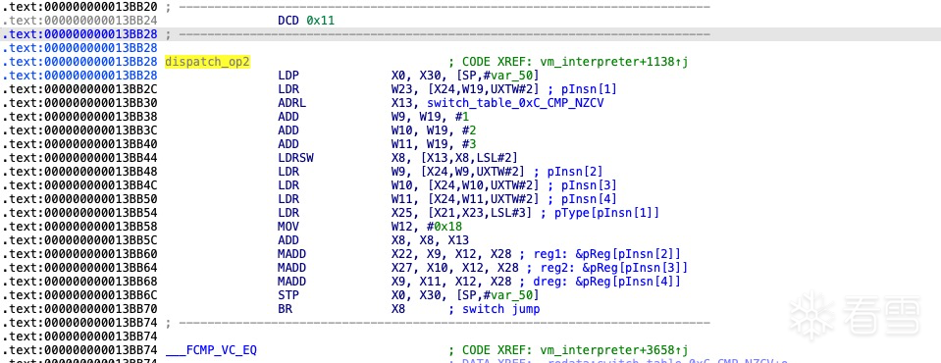Click the switch jump comment
This screenshot has width=941, height=363.
coord(500,309)
